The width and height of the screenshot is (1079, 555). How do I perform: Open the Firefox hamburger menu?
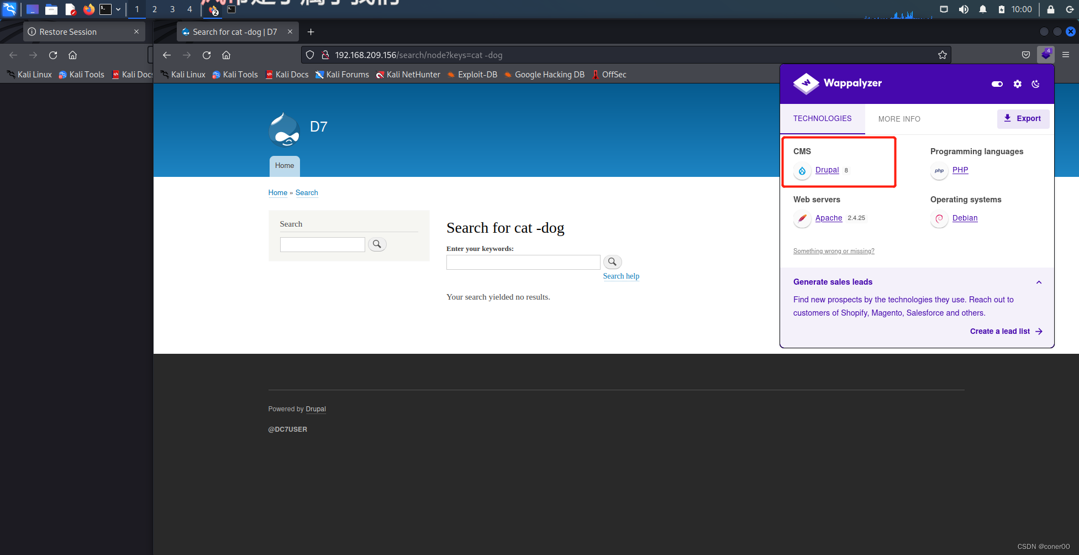(x=1066, y=55)
